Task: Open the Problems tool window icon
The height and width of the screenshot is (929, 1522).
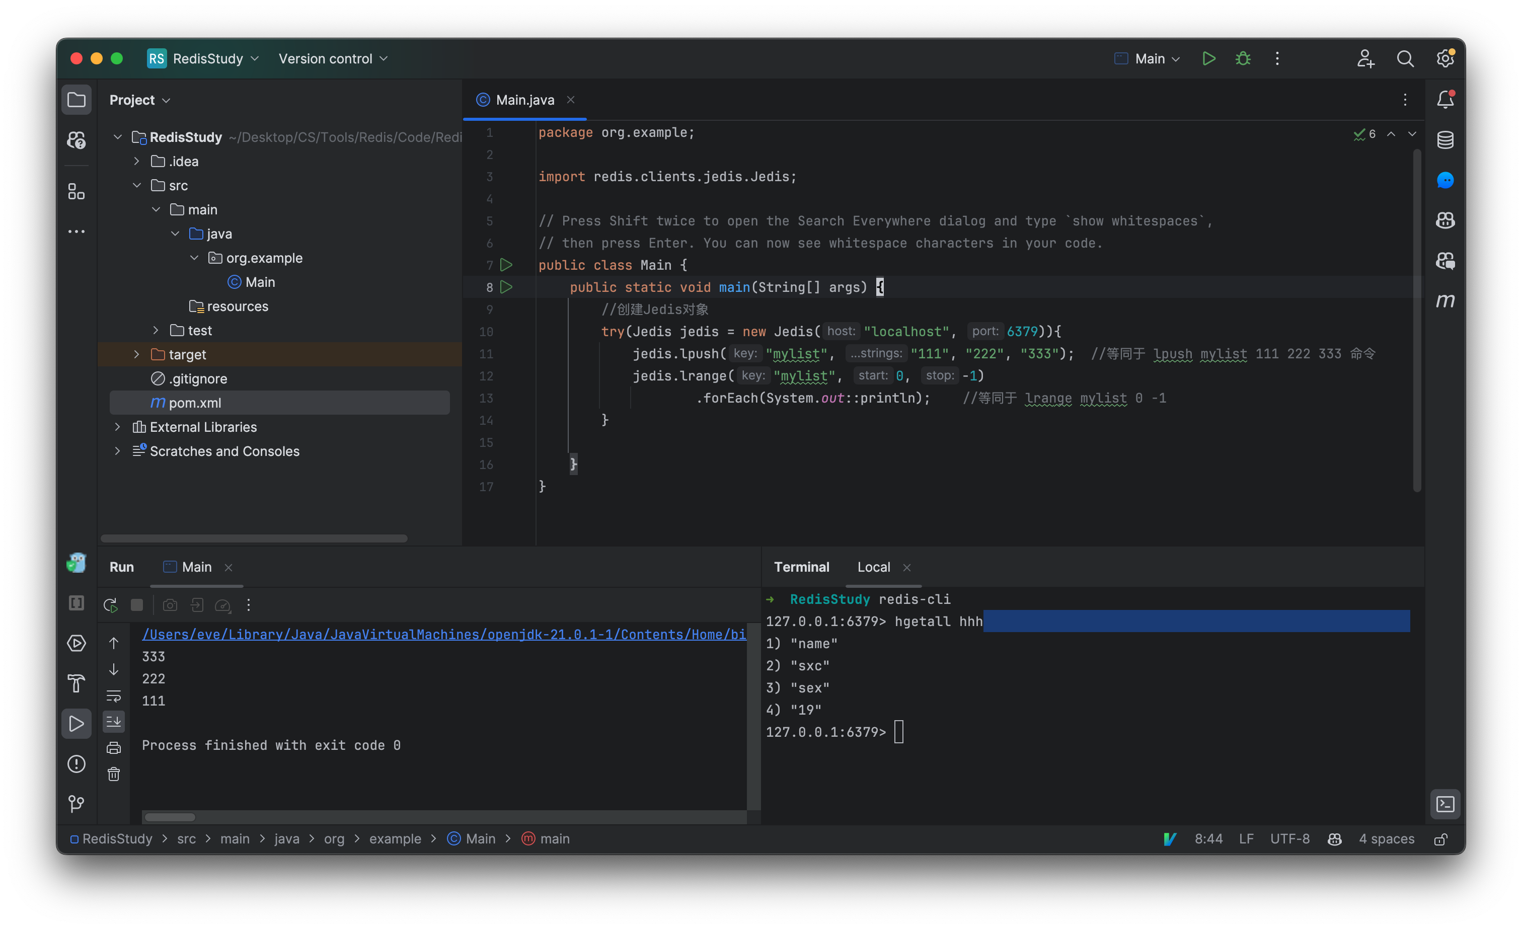Action: 76,764
